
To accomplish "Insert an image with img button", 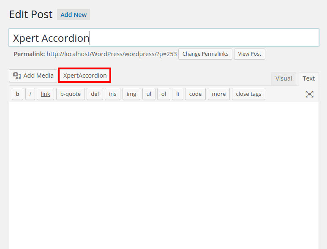I will tap(131, 94).
